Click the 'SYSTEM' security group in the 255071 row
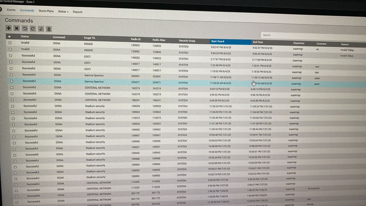Viewport: 366px width, 206px height. click(183, 83)
